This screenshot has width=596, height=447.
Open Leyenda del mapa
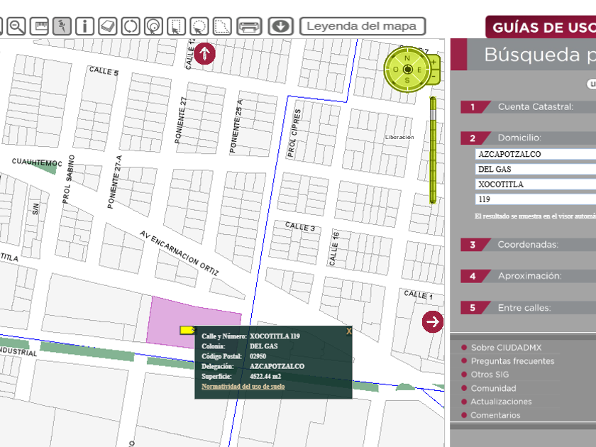362,27
